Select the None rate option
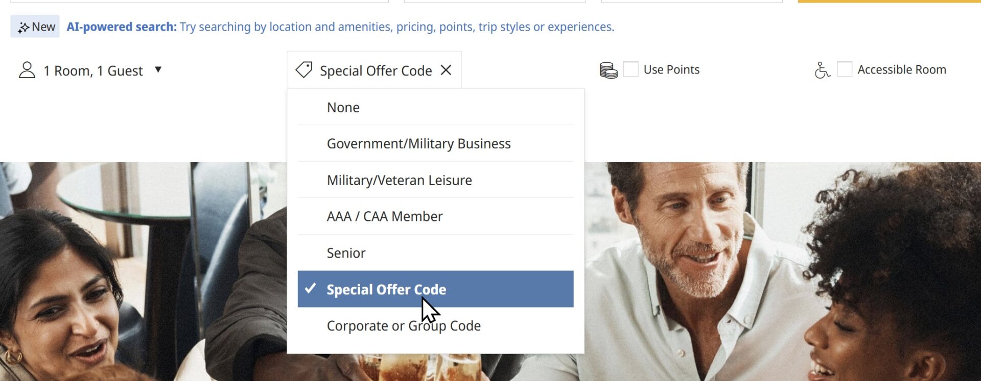The width and height of the screenshot is (981, 381). click(x=343, y=107)
